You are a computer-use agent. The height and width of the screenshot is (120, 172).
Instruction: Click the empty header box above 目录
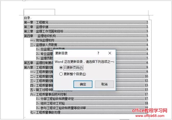pos(39,12)
